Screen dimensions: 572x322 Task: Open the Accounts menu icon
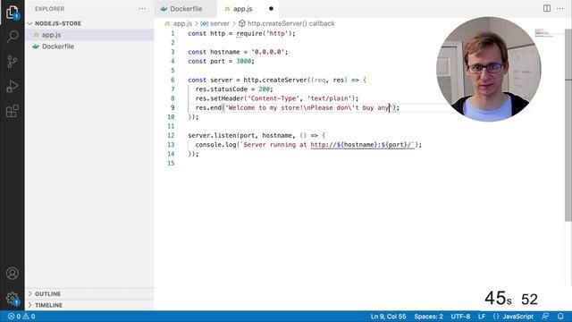12,273
